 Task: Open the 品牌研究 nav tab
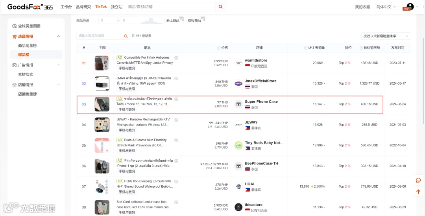83,7
